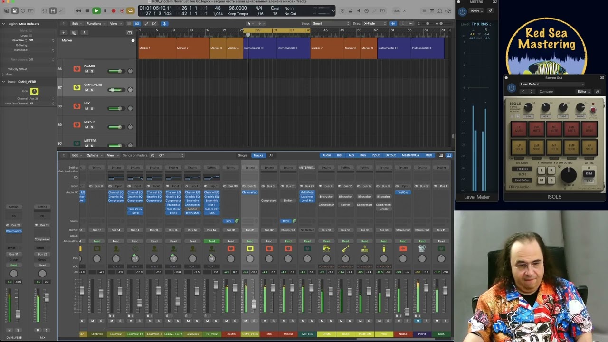Click the plugin link chain icon
The image size is (608, 342).
coord(598,92)
